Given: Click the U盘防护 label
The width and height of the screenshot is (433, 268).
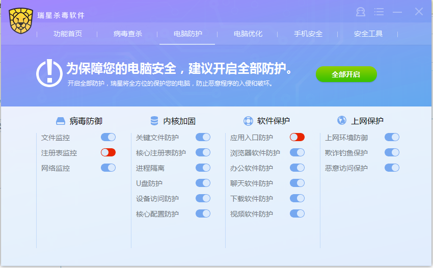Looking at the screenshot, I should [149, 183].
